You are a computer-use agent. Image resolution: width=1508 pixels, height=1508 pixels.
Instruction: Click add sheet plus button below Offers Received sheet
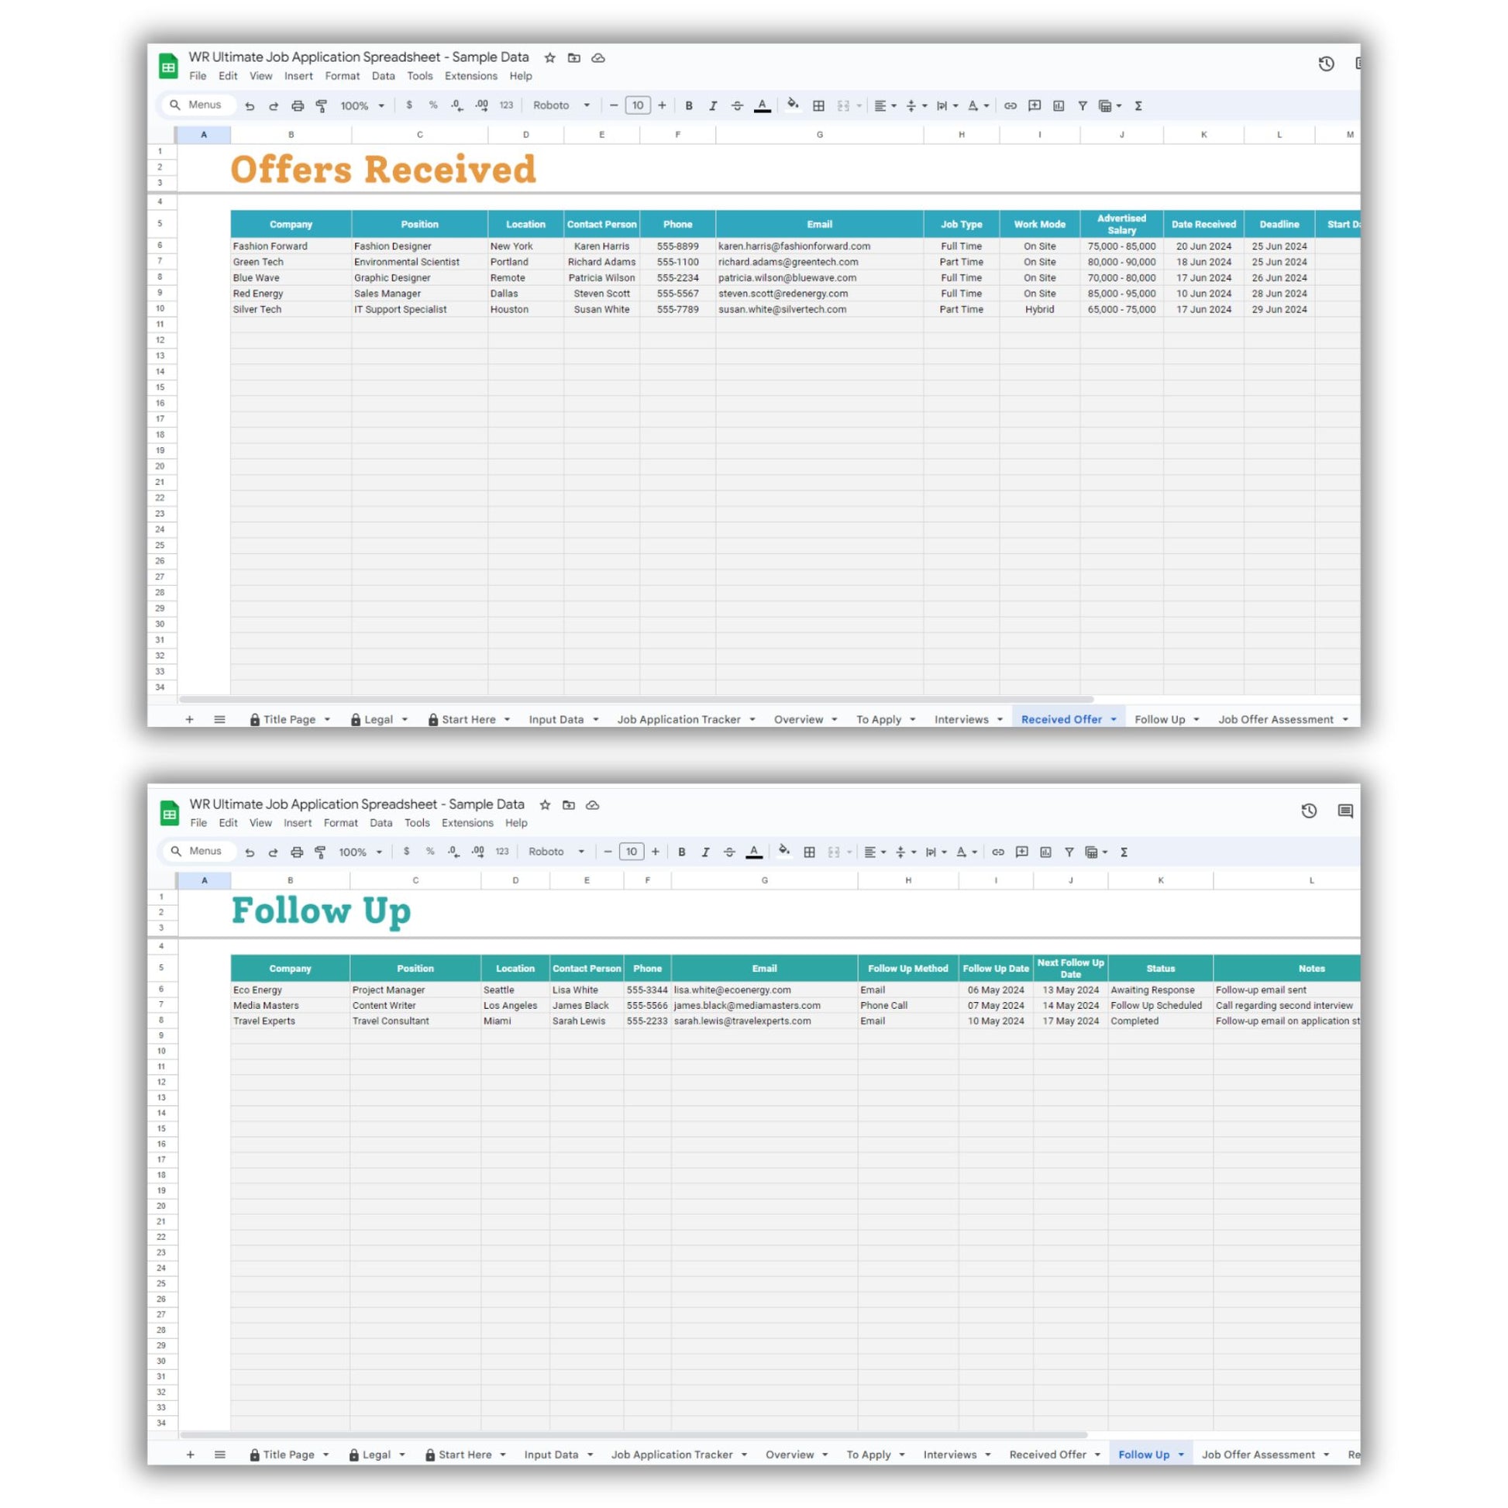(189, 719)
